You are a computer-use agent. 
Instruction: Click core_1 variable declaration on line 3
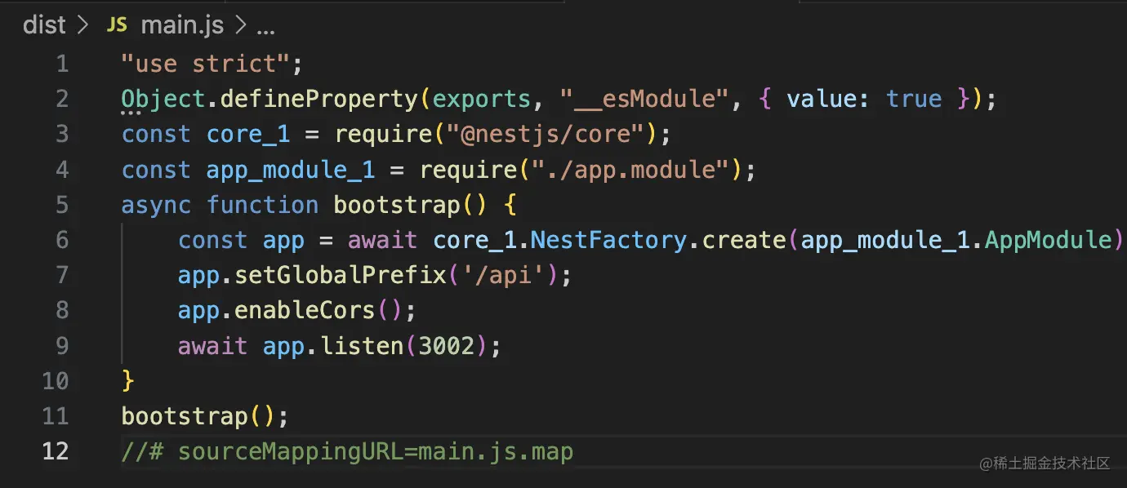[248, 134]
